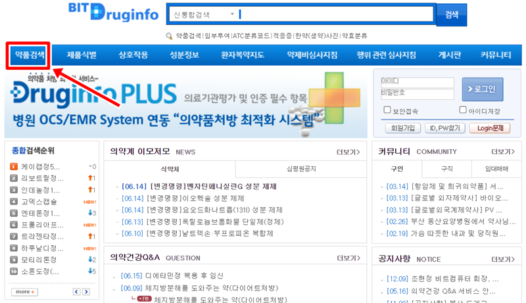Expand 더보기 for 커뮤니티 COMMUNITY
Viewport: 526px width, 303px height.
pyautogui.click(x=503, y=152)
